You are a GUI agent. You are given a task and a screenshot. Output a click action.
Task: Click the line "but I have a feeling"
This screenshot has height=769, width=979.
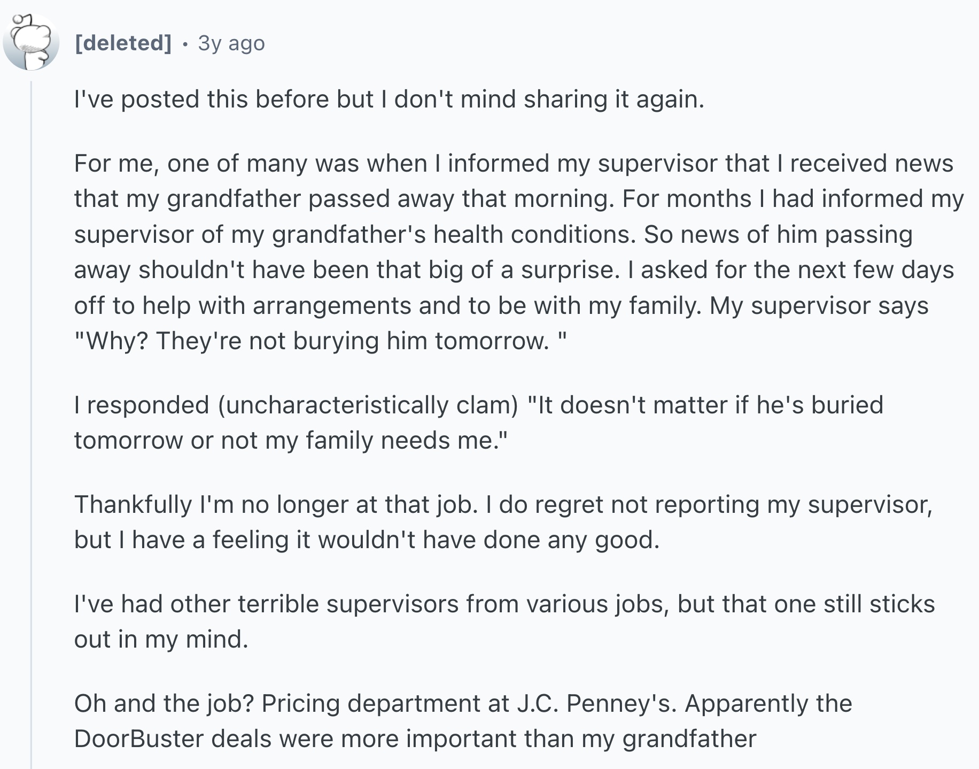pyautogui.click(x=367, y=540)
